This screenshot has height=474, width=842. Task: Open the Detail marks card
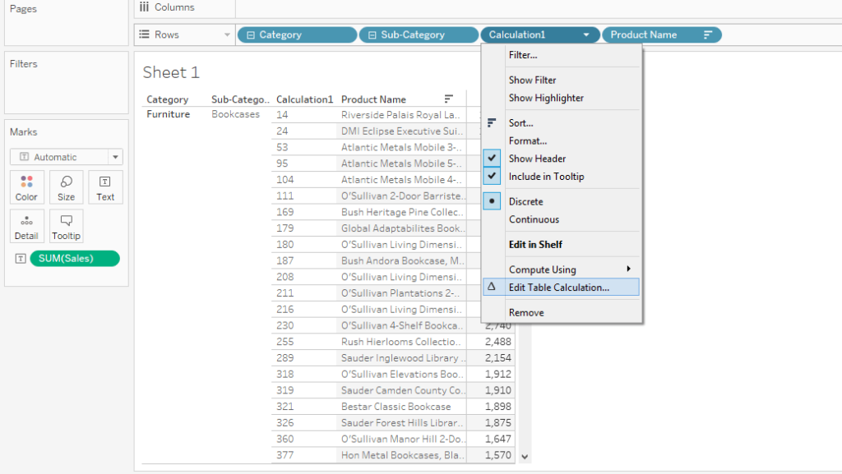[x=26, y=227]
